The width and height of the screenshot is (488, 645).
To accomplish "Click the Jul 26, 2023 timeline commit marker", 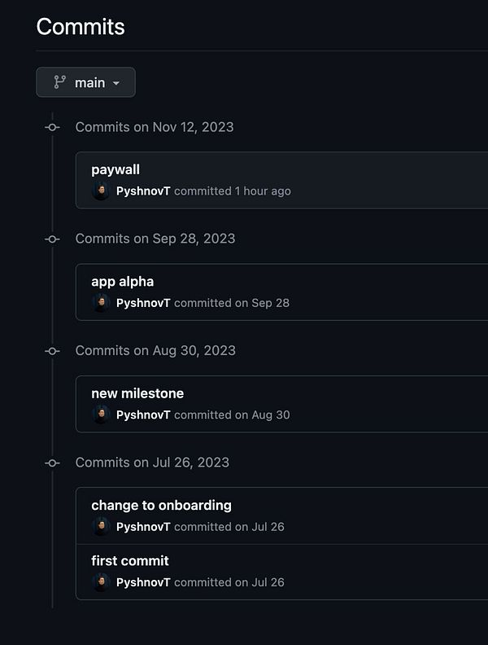I will pos(53,463).
